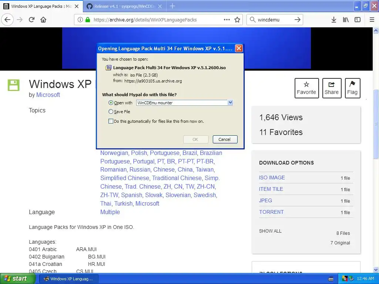Click the ISO file icon in the dialog
379x284 pixels.
[x=108, y=68]
